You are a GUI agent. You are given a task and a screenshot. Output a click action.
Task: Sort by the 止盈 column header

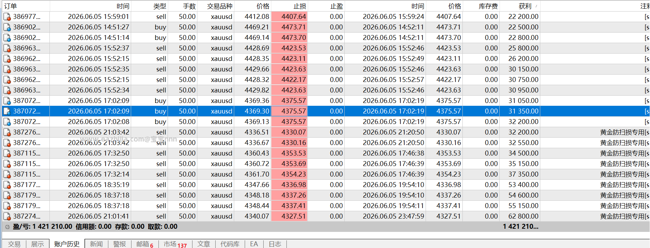[326, 6]
